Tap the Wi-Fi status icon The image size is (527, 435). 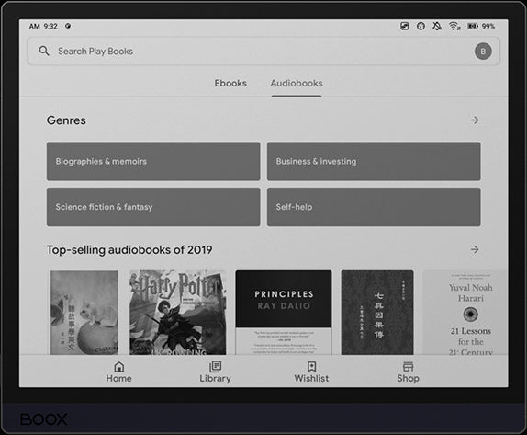click(x=454, y=26)
